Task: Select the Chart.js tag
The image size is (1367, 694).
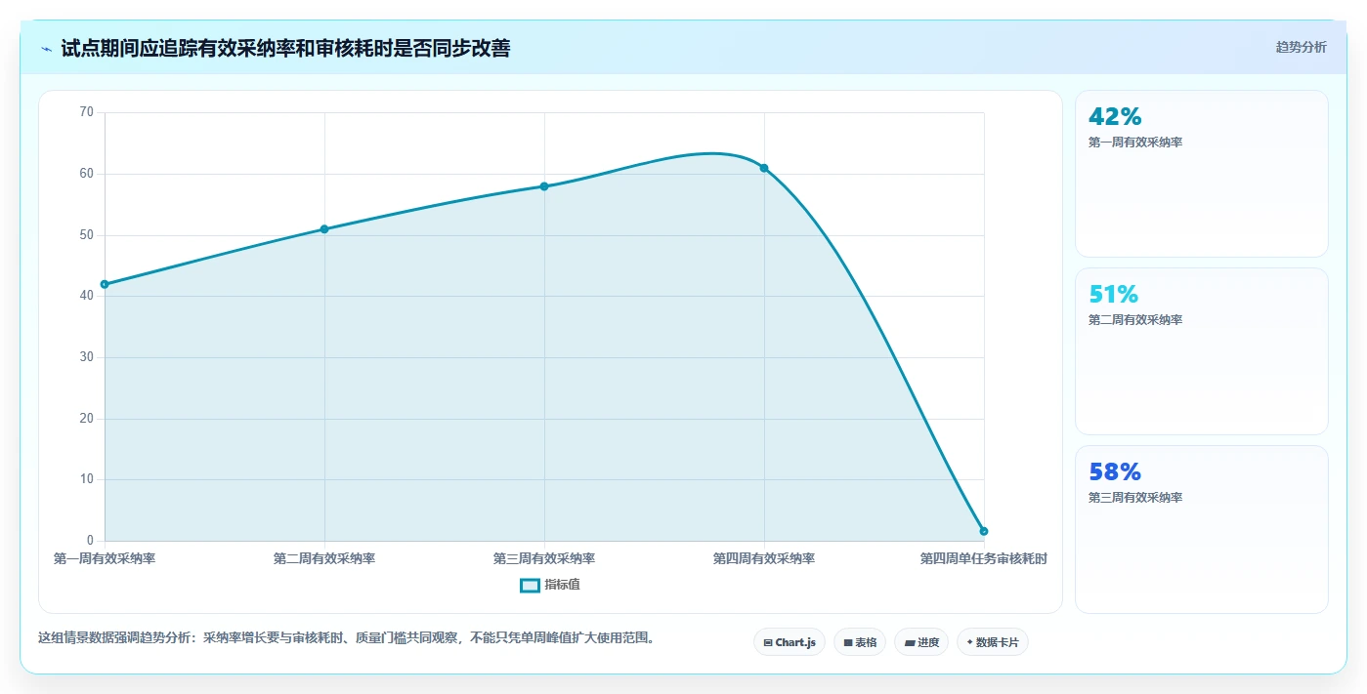Action: click(x=790, y=642)
